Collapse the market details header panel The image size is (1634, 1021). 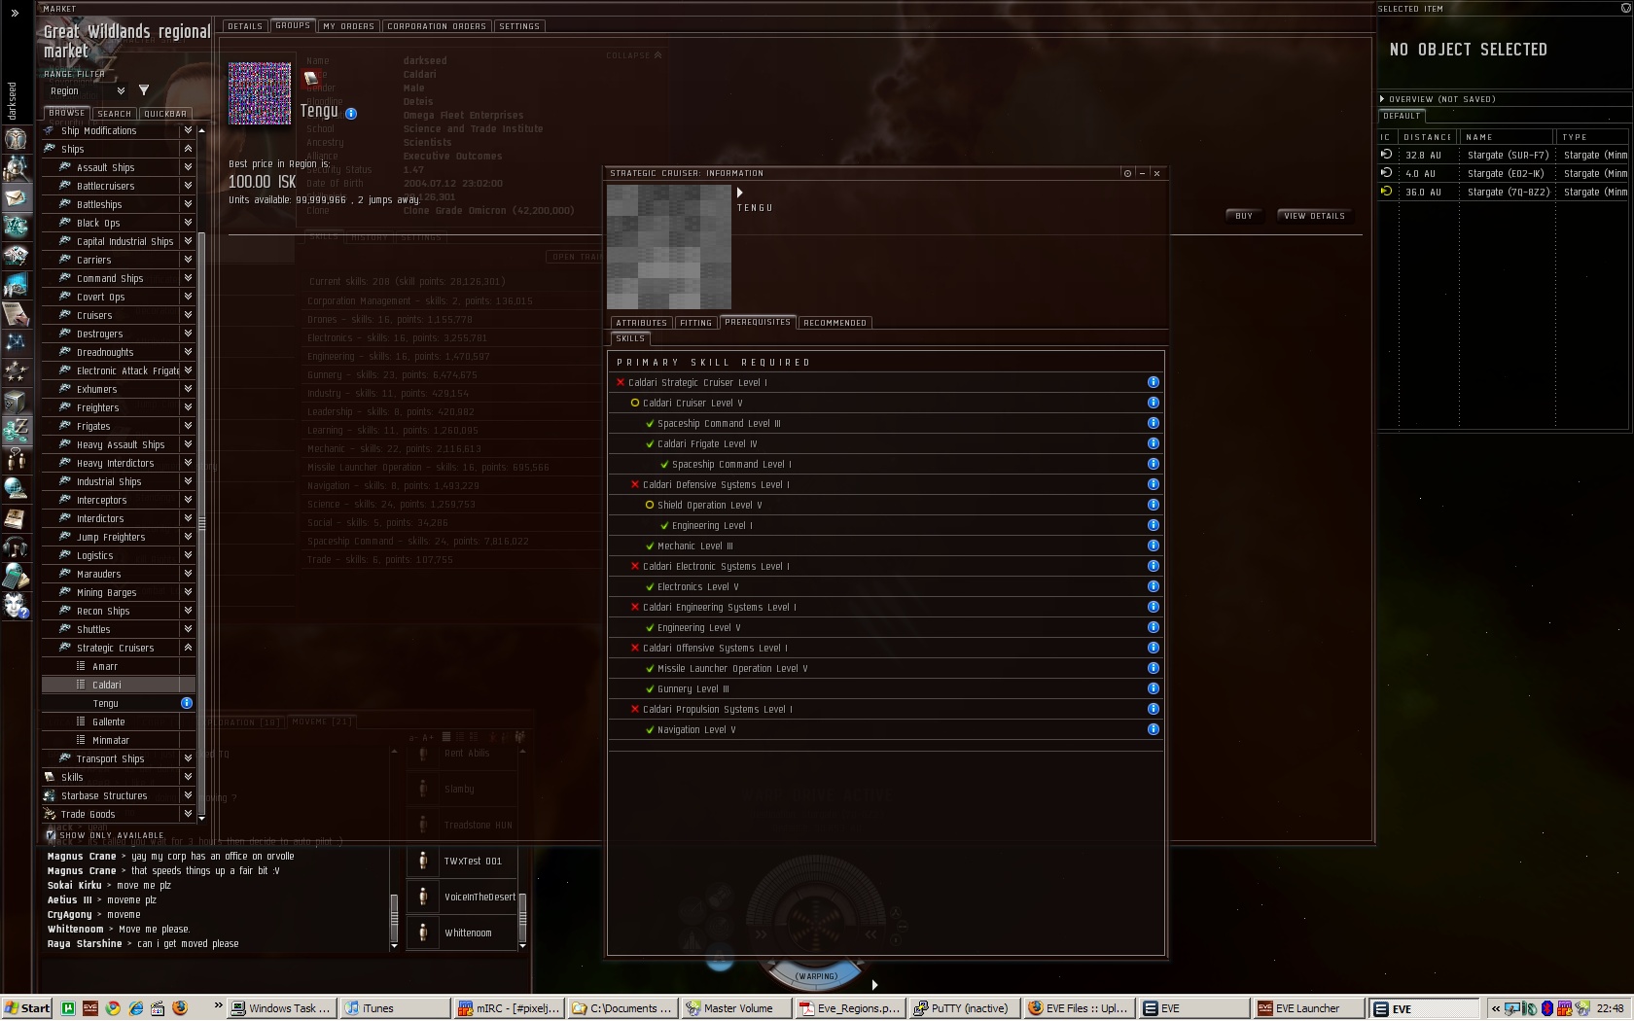click(x=634, y=55)
